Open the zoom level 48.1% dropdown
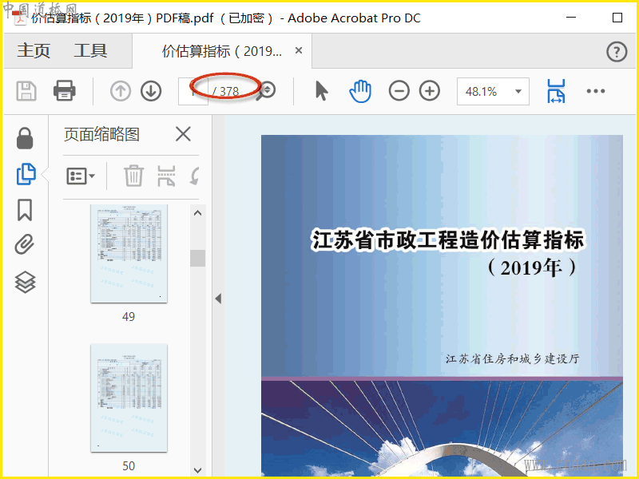Image resolution: width=639 pixels, height=479 pixels. (493, 91)
